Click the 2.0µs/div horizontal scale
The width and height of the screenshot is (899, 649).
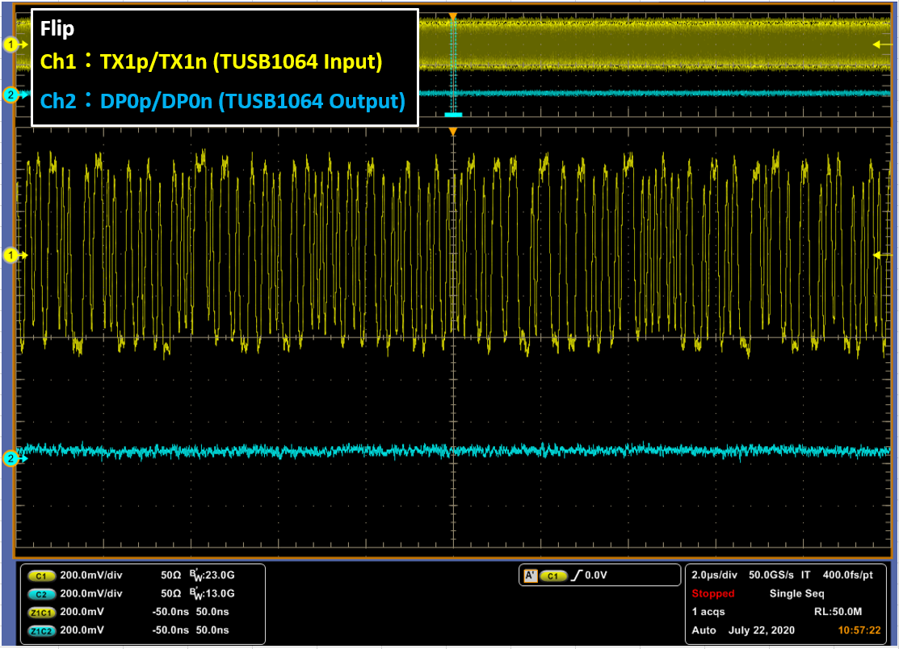click(714, 575)
